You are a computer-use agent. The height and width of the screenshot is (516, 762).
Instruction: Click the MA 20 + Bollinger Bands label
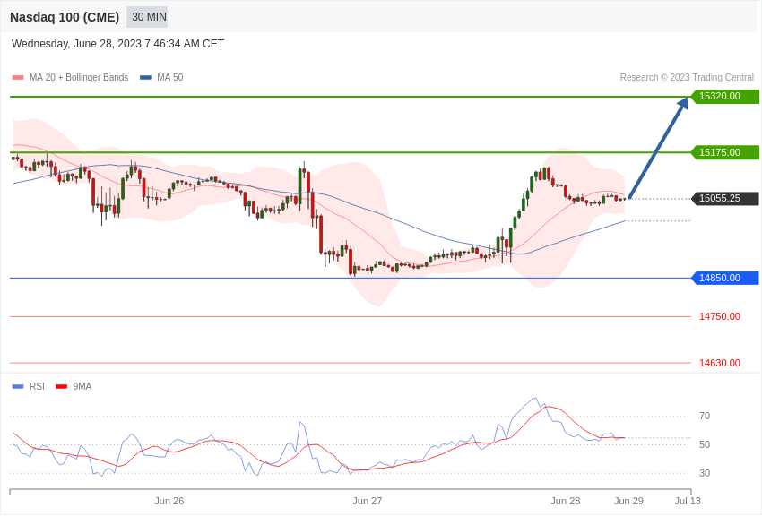pyautogui.click(x=79, y=77)
